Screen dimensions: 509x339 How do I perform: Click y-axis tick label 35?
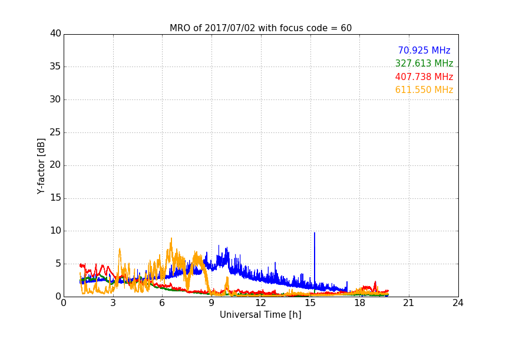(x=55, y=67)
